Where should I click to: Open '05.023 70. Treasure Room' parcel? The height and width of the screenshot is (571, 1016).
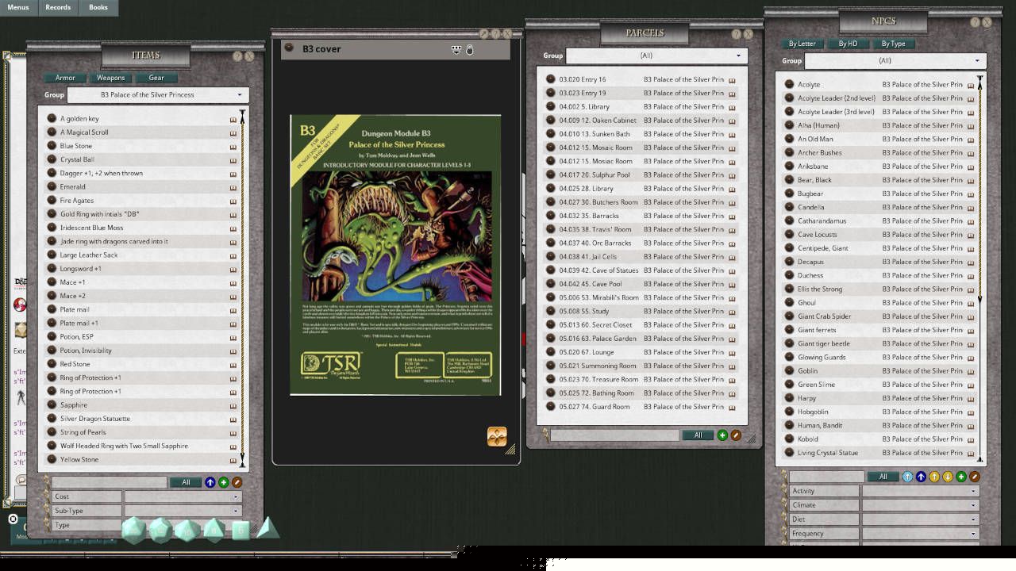598,379
